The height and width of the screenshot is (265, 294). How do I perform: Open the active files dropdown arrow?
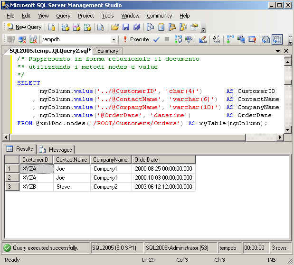[278, 51]
